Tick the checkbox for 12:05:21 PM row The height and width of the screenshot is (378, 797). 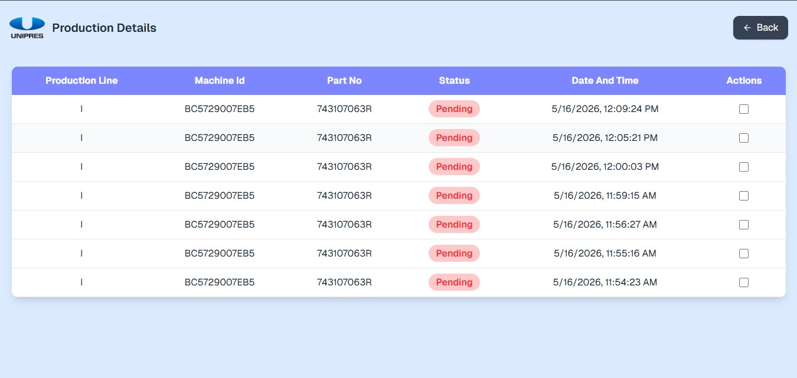tap(744, 138)
